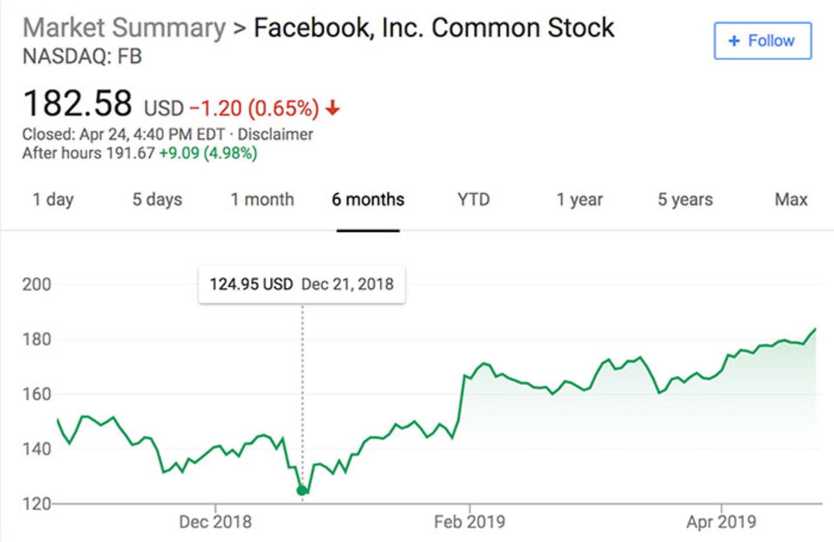This screenshot has height=542, width=834.
Task: Click the Dec 2018 axis label
Action: click(215, 522)
